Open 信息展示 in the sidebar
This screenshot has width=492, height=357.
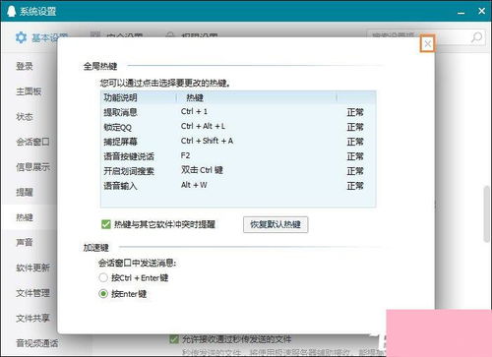[x=32, y=167]
